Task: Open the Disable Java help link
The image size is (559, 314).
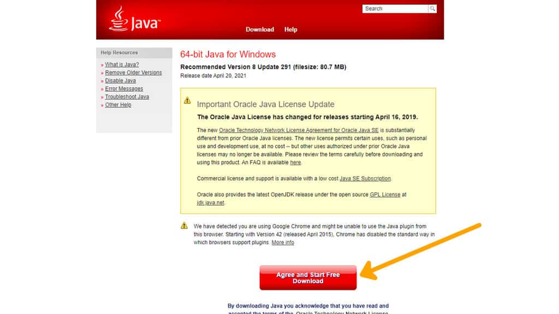Action: 121,81
